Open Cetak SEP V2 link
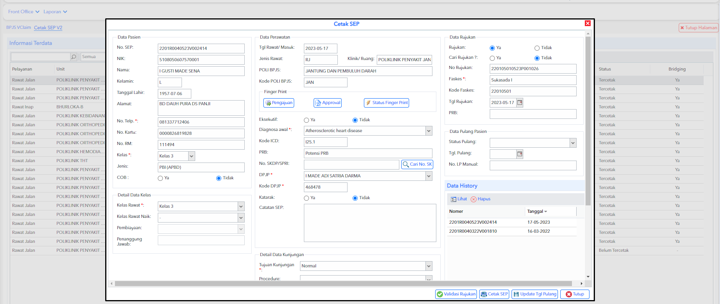The height and width of the screenshot is (304, 720). point(48,28)
